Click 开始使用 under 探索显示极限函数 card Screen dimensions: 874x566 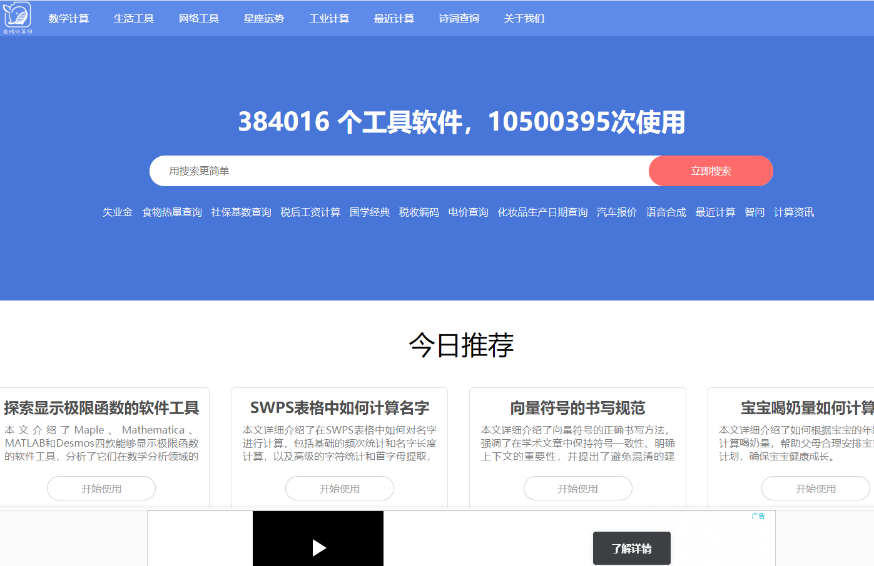101,489
